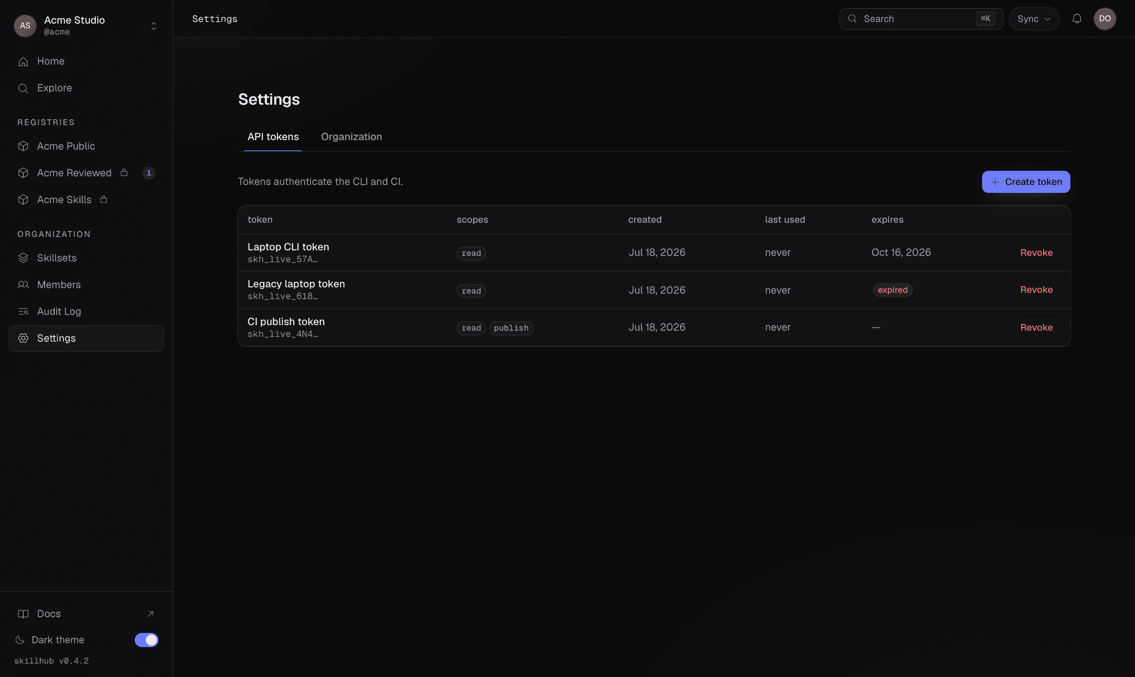1135x677 pixels.
Task: Click the read scope chip on Laptop CLI token
Action: coord(471,253)
